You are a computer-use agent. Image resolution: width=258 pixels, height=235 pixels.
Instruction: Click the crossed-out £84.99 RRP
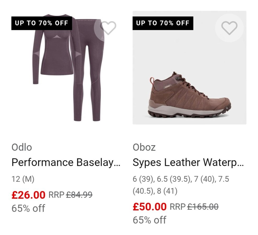[79, 195]
